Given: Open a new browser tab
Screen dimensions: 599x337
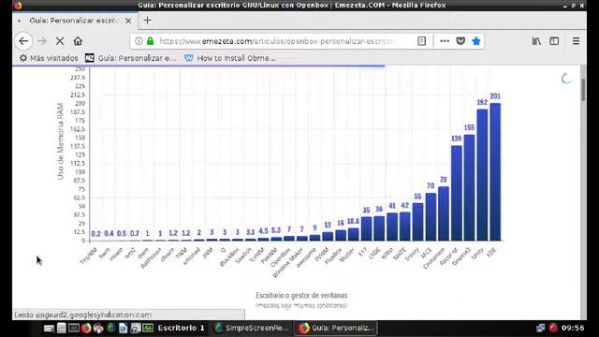Looking at the screenshot, I should tap(148, 21).
